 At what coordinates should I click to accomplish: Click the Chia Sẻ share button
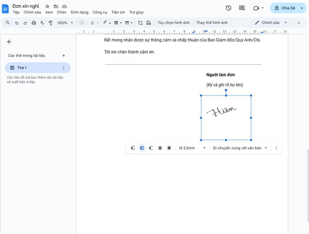click(x=284, y=8)
